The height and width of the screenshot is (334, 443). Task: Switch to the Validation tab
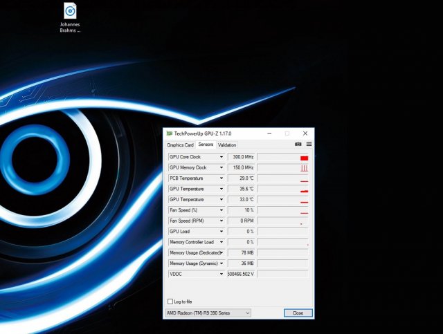(x=227, y=145)
